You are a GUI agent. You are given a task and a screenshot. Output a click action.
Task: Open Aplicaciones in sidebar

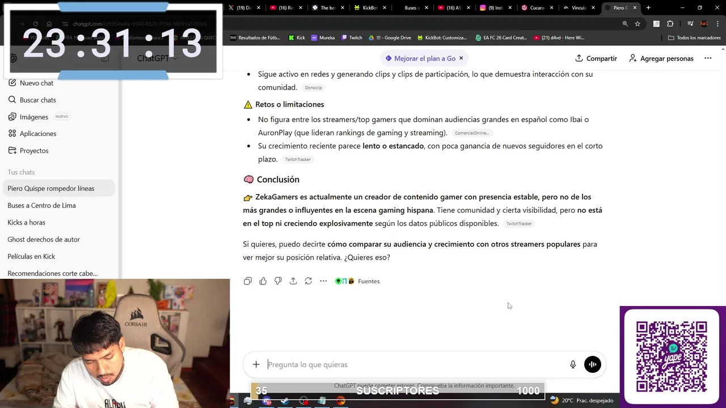click(x=32, y=134)
